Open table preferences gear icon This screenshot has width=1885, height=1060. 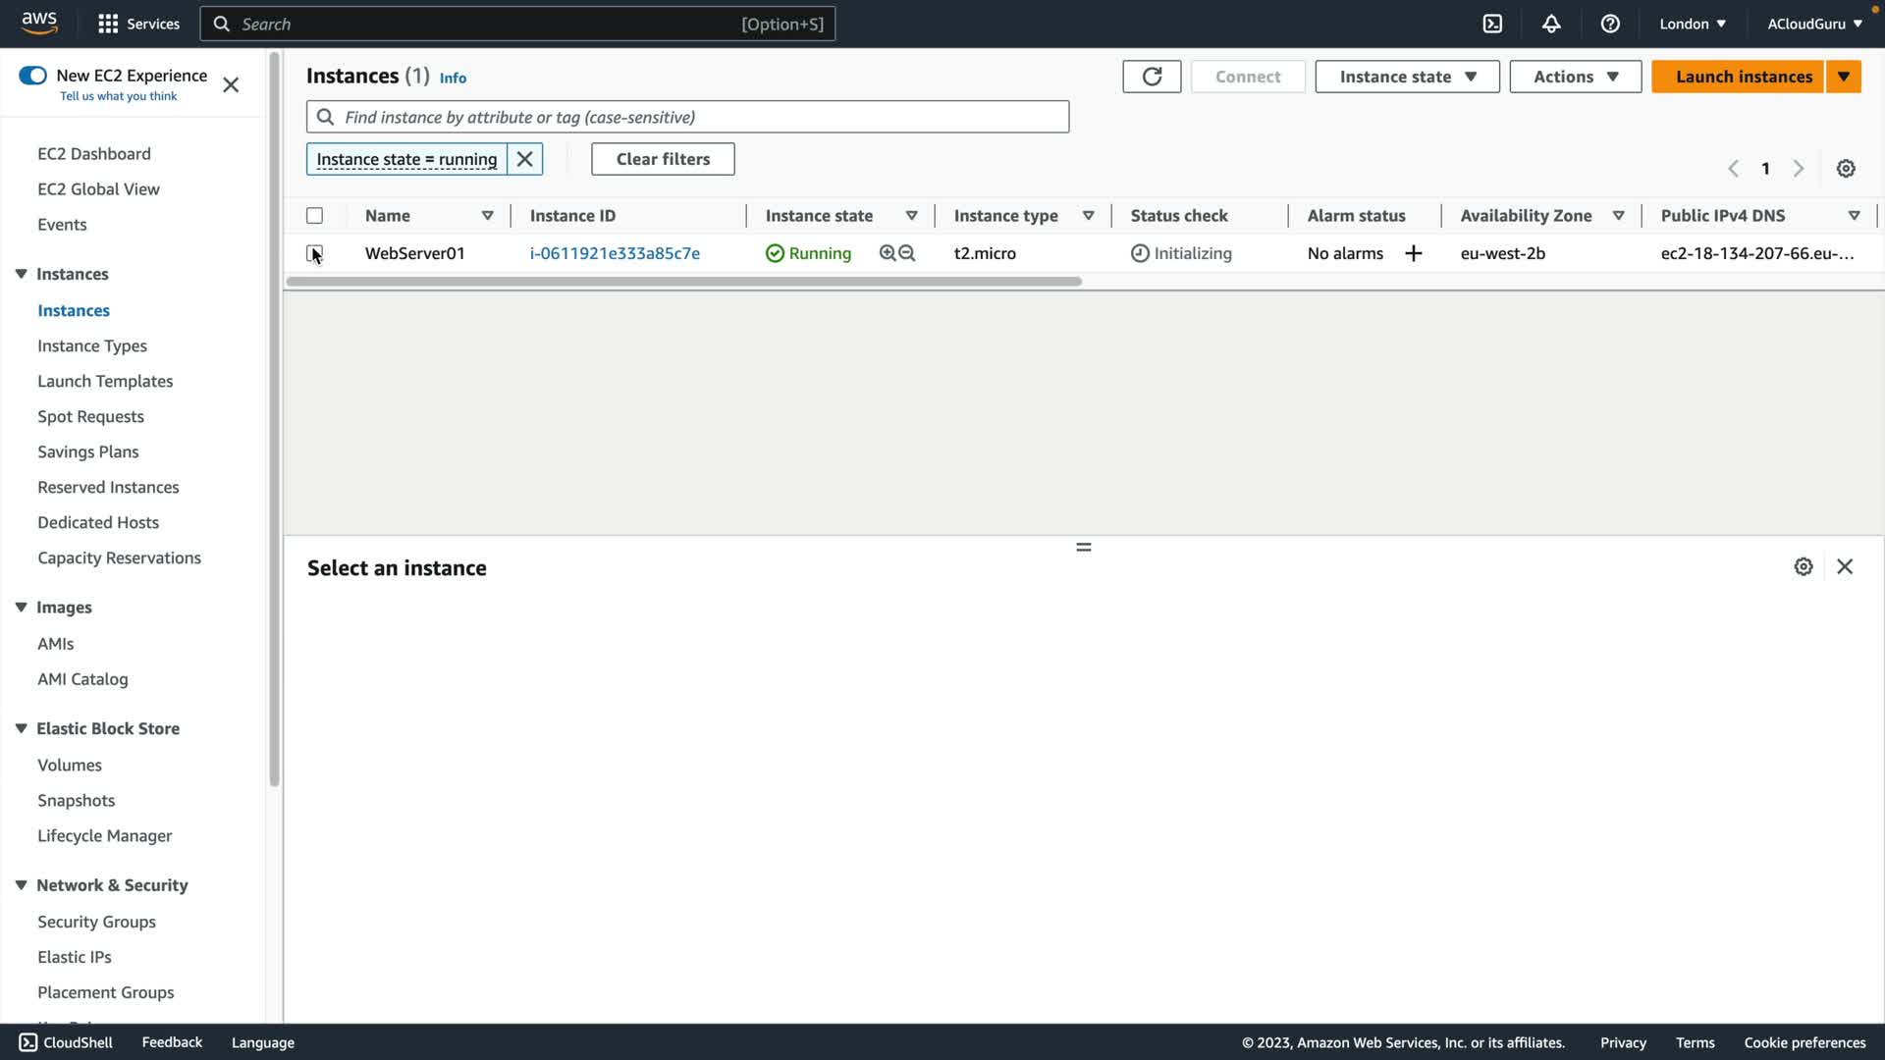coord(1846,169)
